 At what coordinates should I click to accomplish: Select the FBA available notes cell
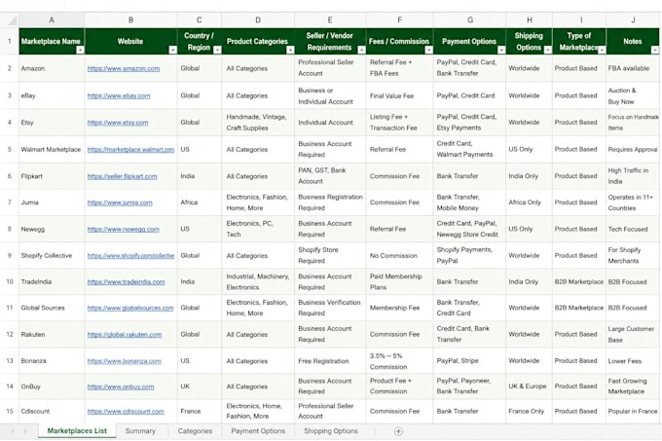633,68
